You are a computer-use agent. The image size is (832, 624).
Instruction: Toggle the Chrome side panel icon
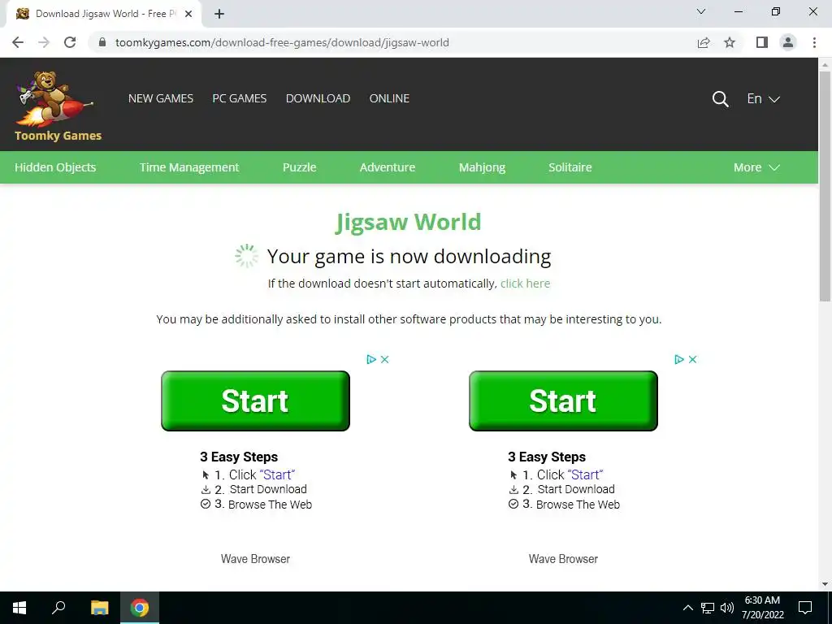pos(762,42)
